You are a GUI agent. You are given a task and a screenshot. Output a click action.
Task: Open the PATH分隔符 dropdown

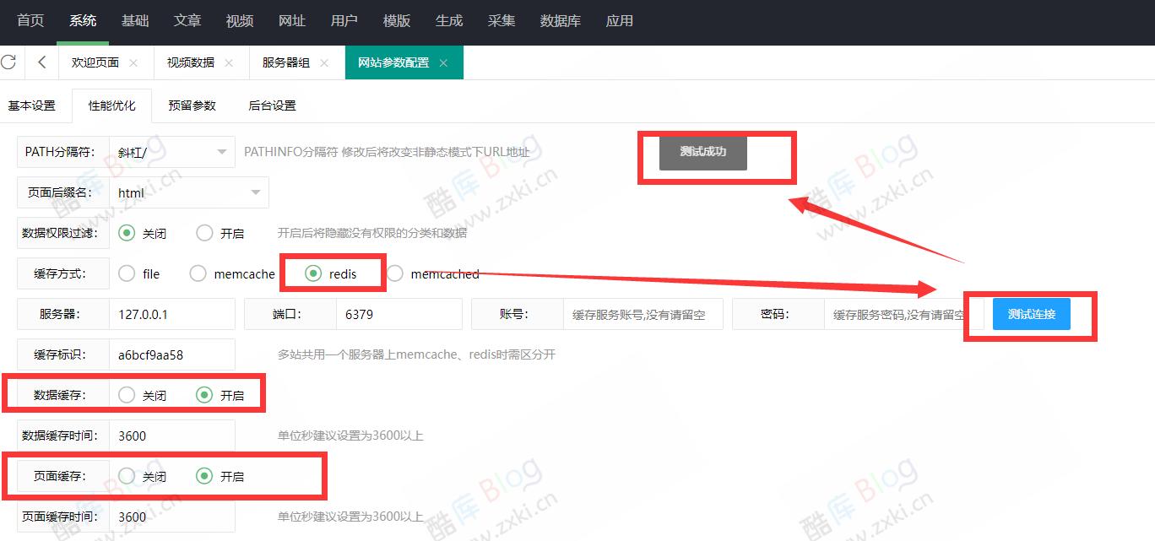pos(171,151)
